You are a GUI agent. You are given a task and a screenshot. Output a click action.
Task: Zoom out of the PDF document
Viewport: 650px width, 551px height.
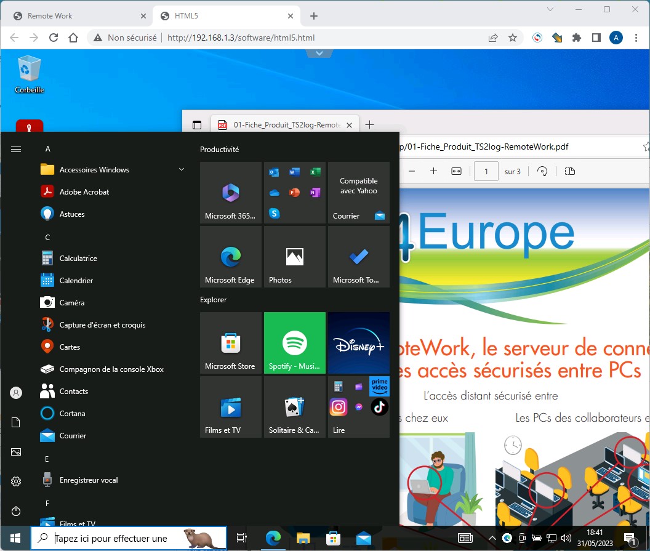[x=412, y=171]
